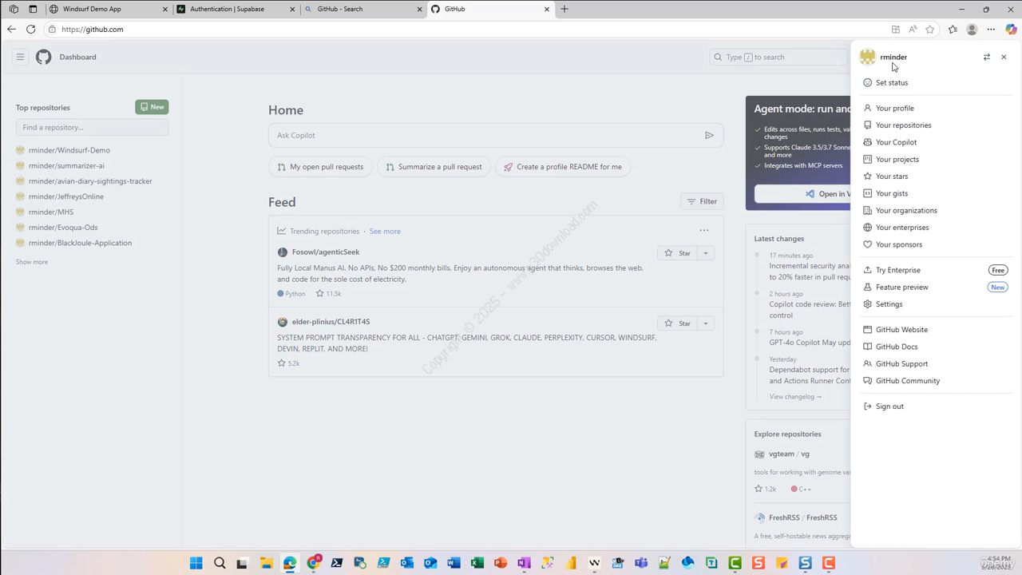Select Try Enterprise menu item
1022x575 pixels.
(x=935, y=270)
